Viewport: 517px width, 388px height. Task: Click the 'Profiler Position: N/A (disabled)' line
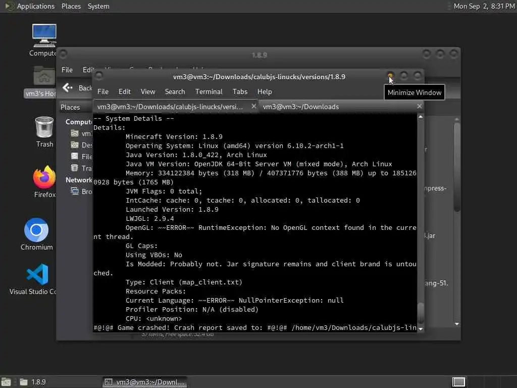click(192, 310)
